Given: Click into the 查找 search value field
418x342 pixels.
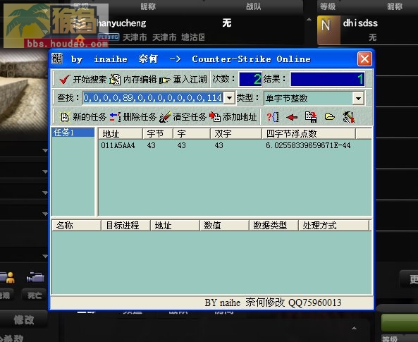Looking at the screenshot, I should [153, 98].
